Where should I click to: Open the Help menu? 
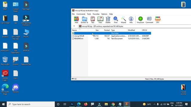point(111,14)
